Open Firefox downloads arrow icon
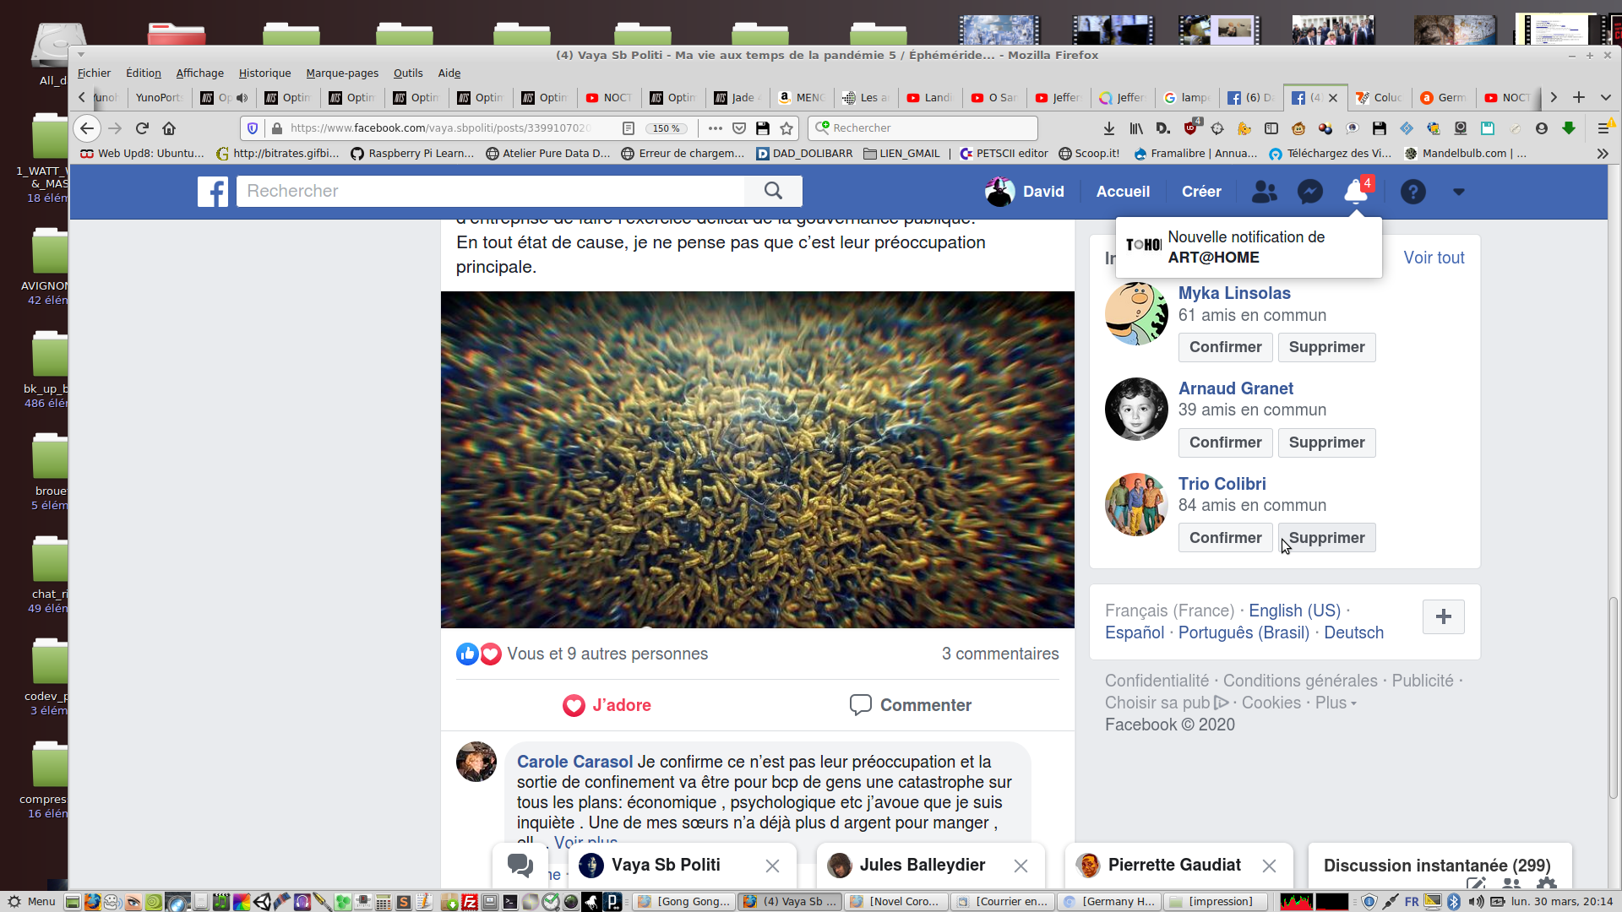Screen dimensions: 1622x912 pyautogui.click(x=1108, y=128)
